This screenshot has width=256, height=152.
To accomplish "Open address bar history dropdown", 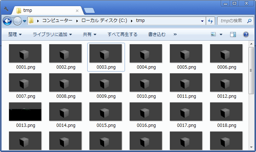I will pyautogui.click(x=202, y=21).
